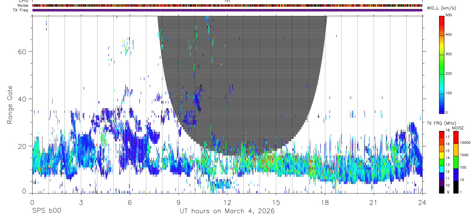The height and width of the screenshot is (219, 475).
Task: Click y-axis tick label '60'
Action: (x=22, y=52)
